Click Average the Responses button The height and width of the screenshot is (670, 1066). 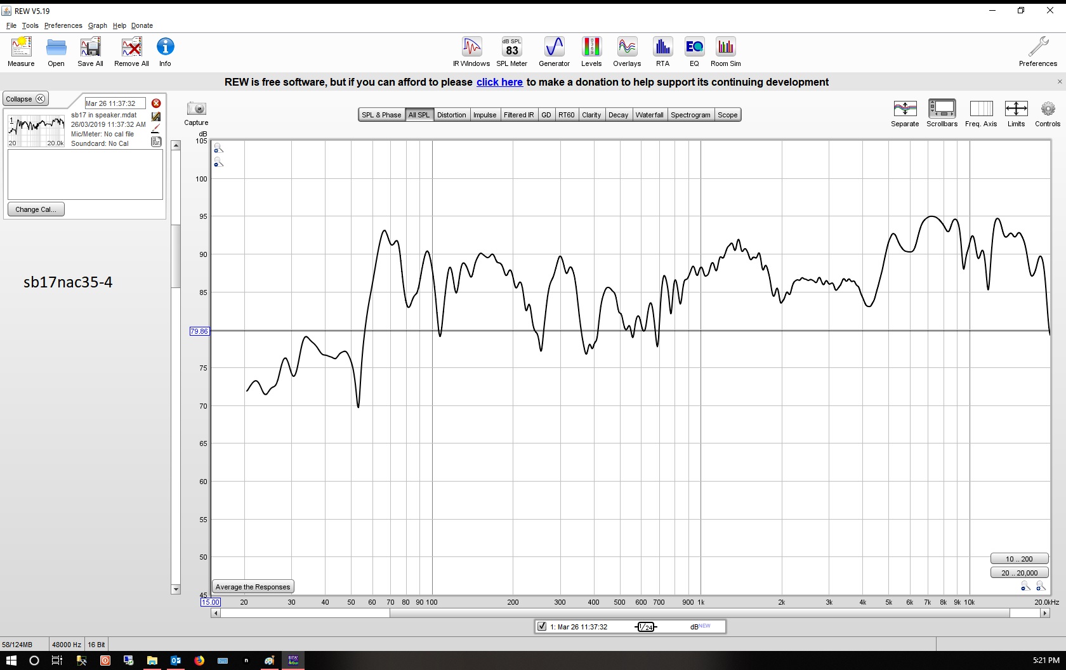pos(253,587)
